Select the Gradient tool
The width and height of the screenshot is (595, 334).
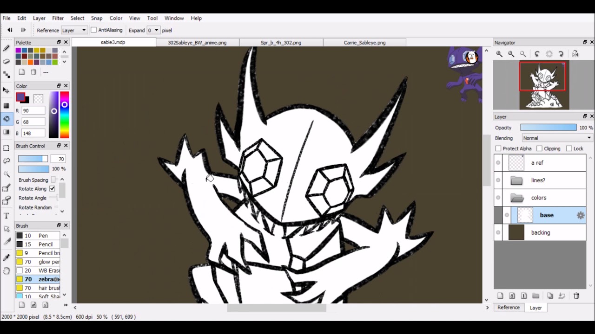tap(7, 132)
